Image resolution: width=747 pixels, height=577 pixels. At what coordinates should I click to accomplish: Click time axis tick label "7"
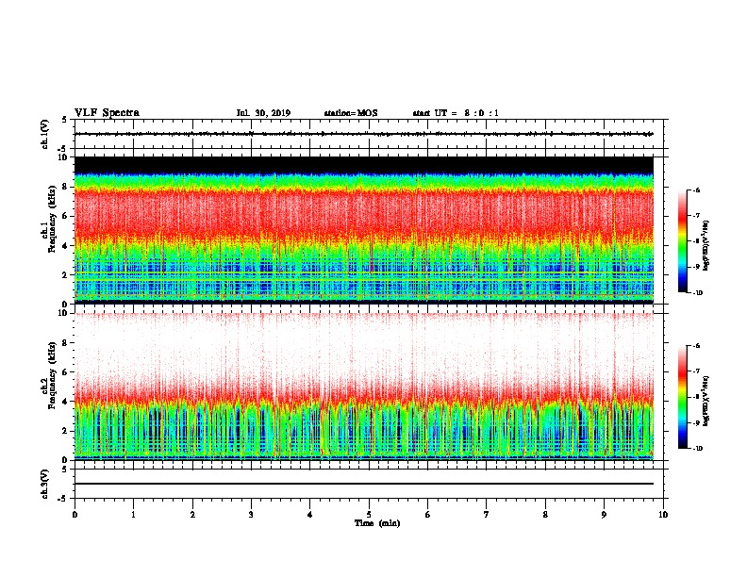(x=487, y=515)
